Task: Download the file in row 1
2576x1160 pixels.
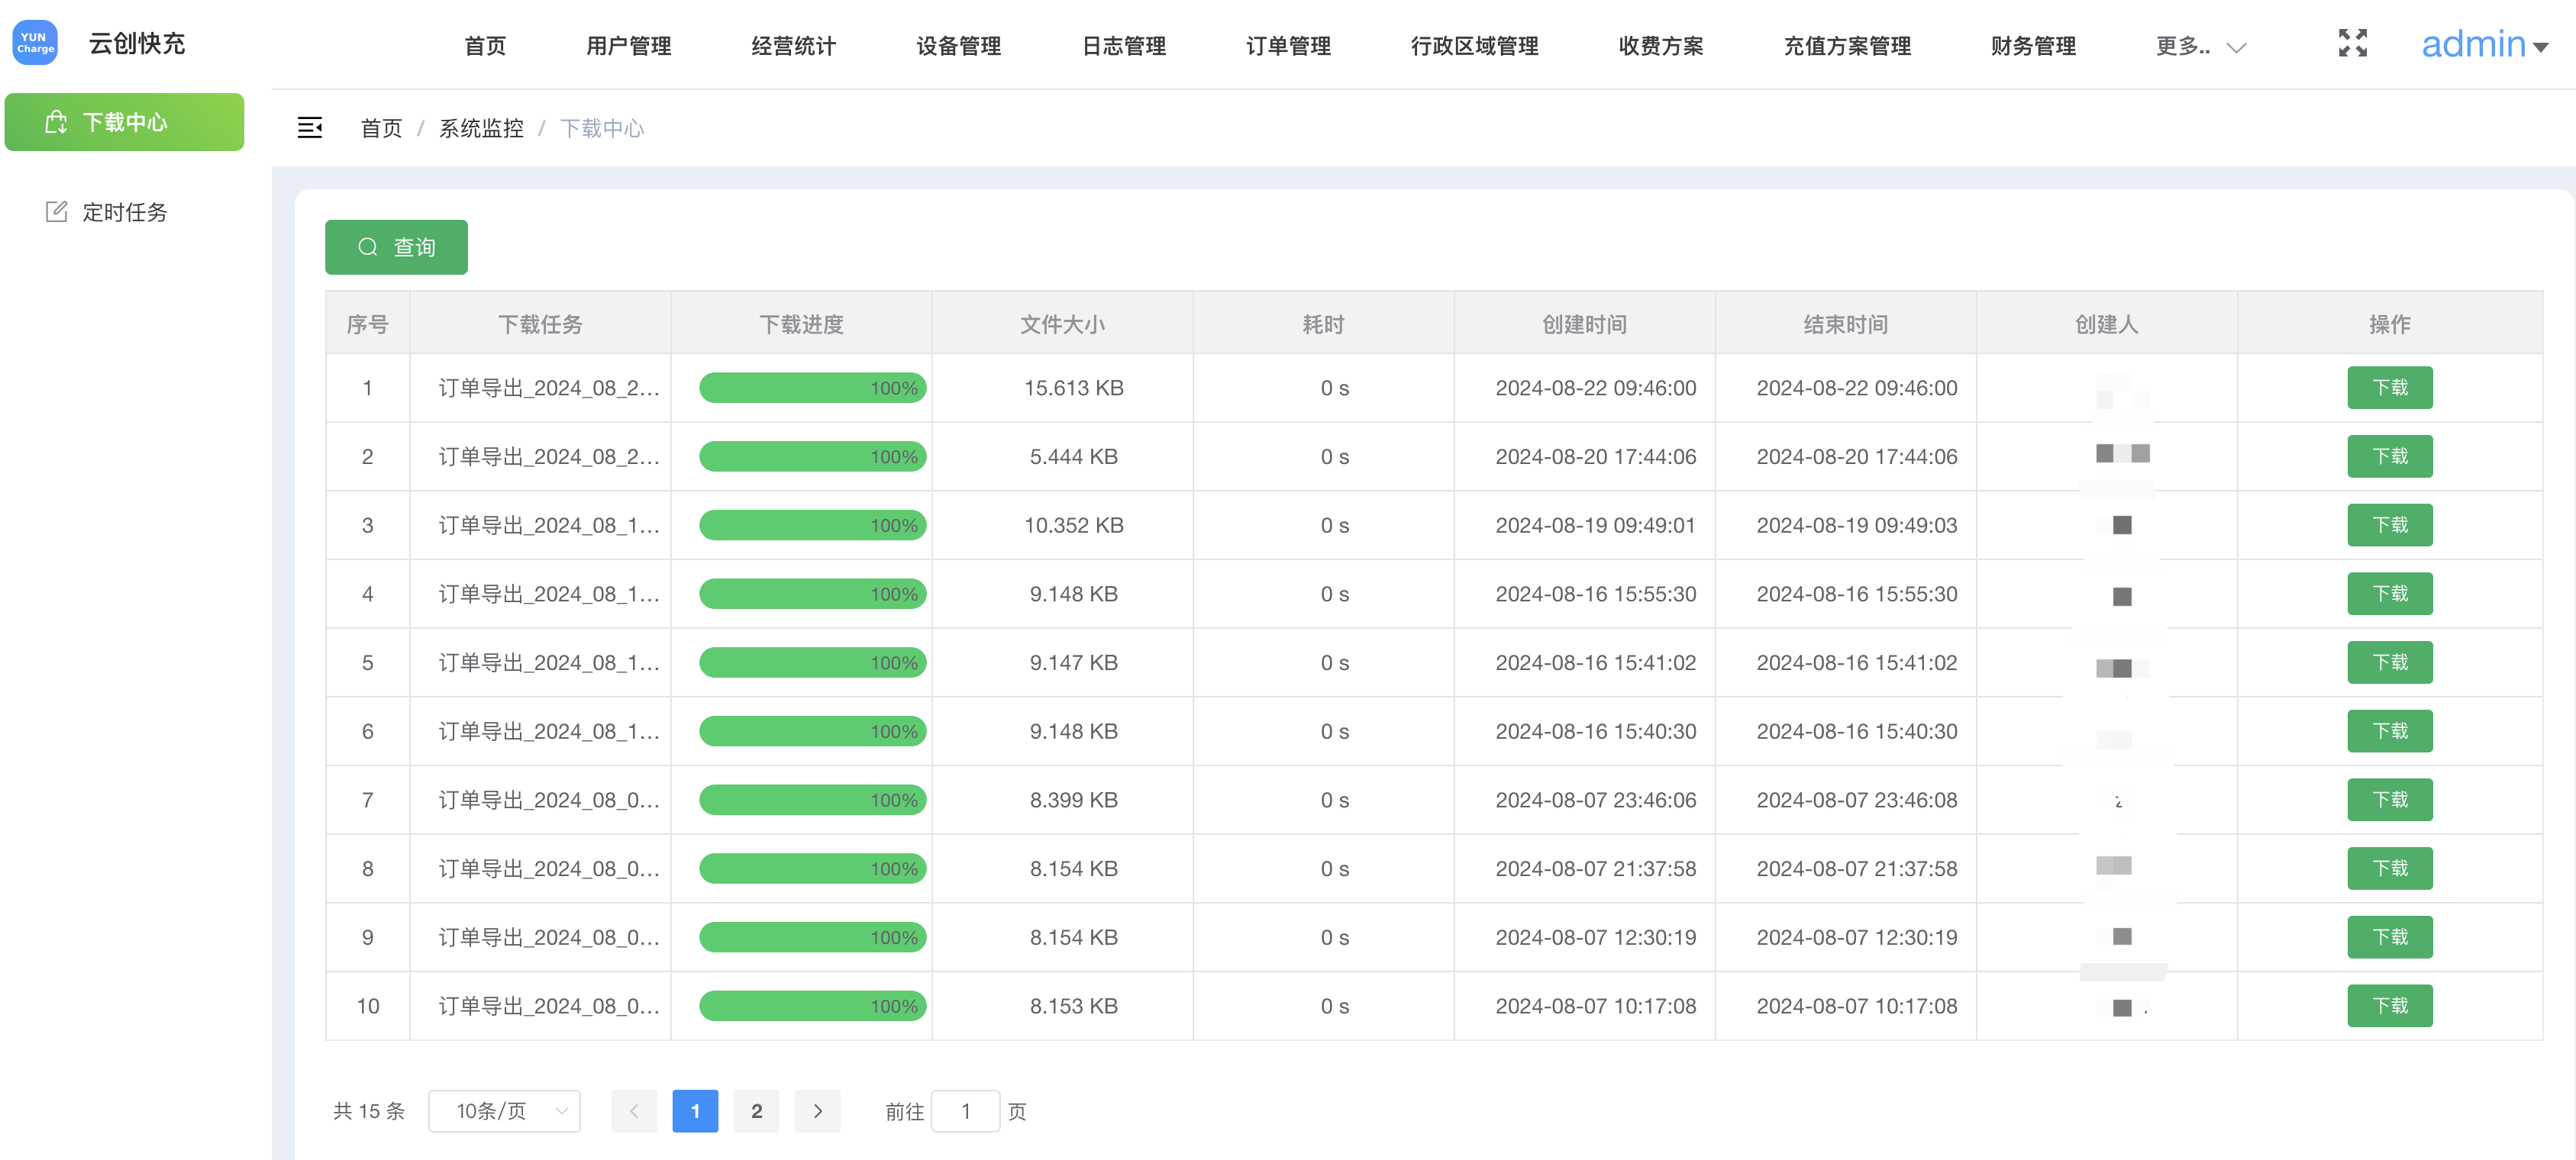Action: point(2390,387)
